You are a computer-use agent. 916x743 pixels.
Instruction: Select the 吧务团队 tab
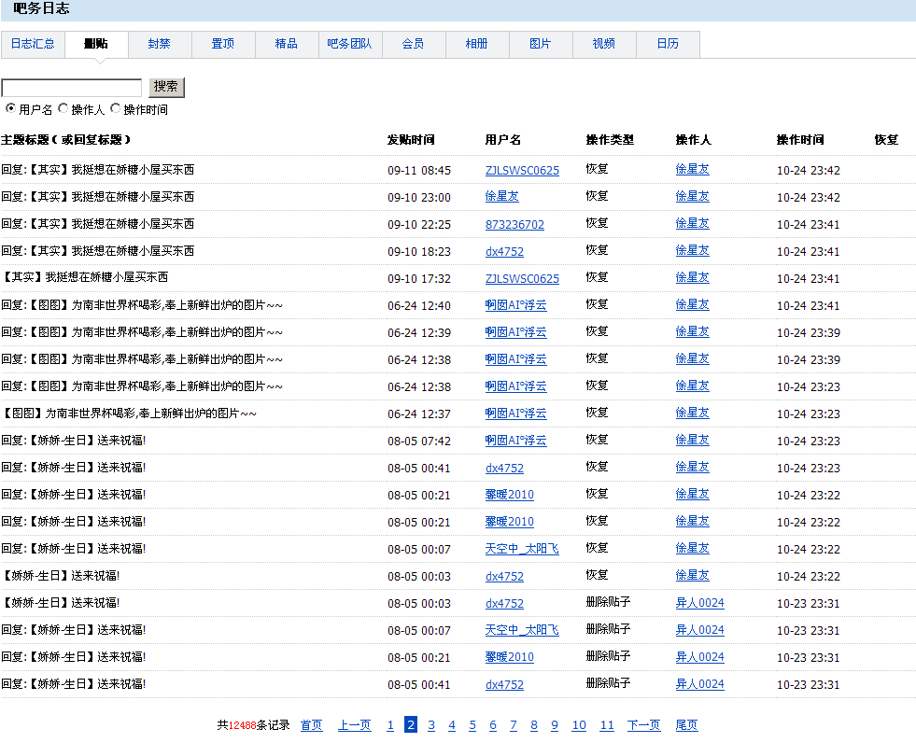pos(349,44)
